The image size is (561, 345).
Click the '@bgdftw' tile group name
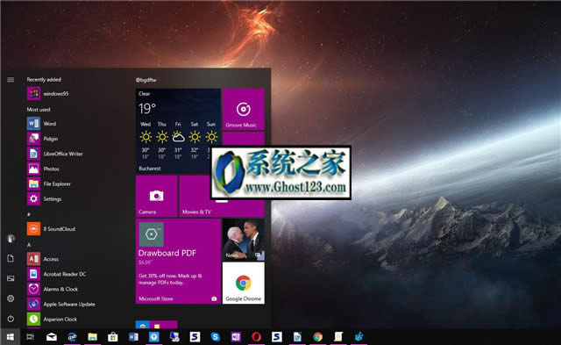pos(146,80)
